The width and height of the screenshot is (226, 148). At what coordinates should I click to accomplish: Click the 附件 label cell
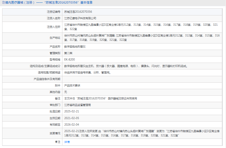pyautogui.click(x=32, y=86)
